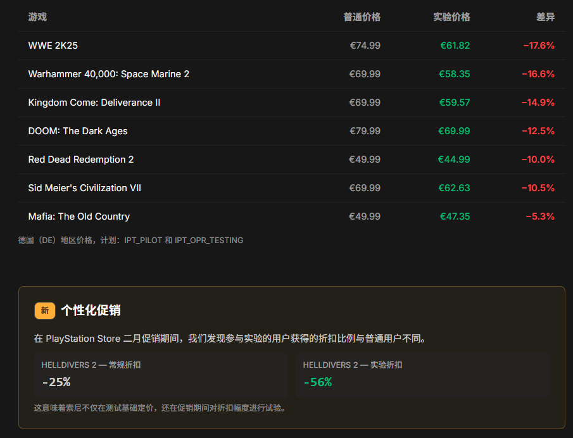Click the €61.82 experiment price
Image resolution: width=573 pixels, height=438 pixels.
click(455, 46)
